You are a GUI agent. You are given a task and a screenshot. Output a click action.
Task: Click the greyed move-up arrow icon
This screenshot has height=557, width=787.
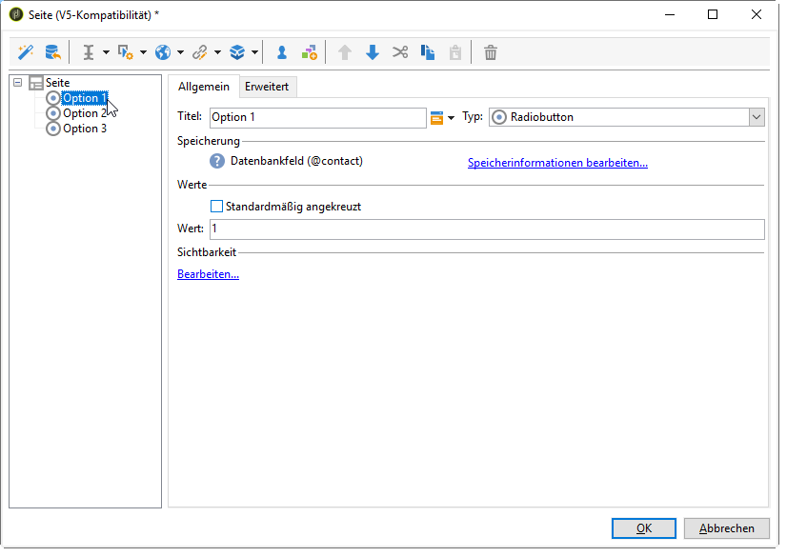coord(345,52)
